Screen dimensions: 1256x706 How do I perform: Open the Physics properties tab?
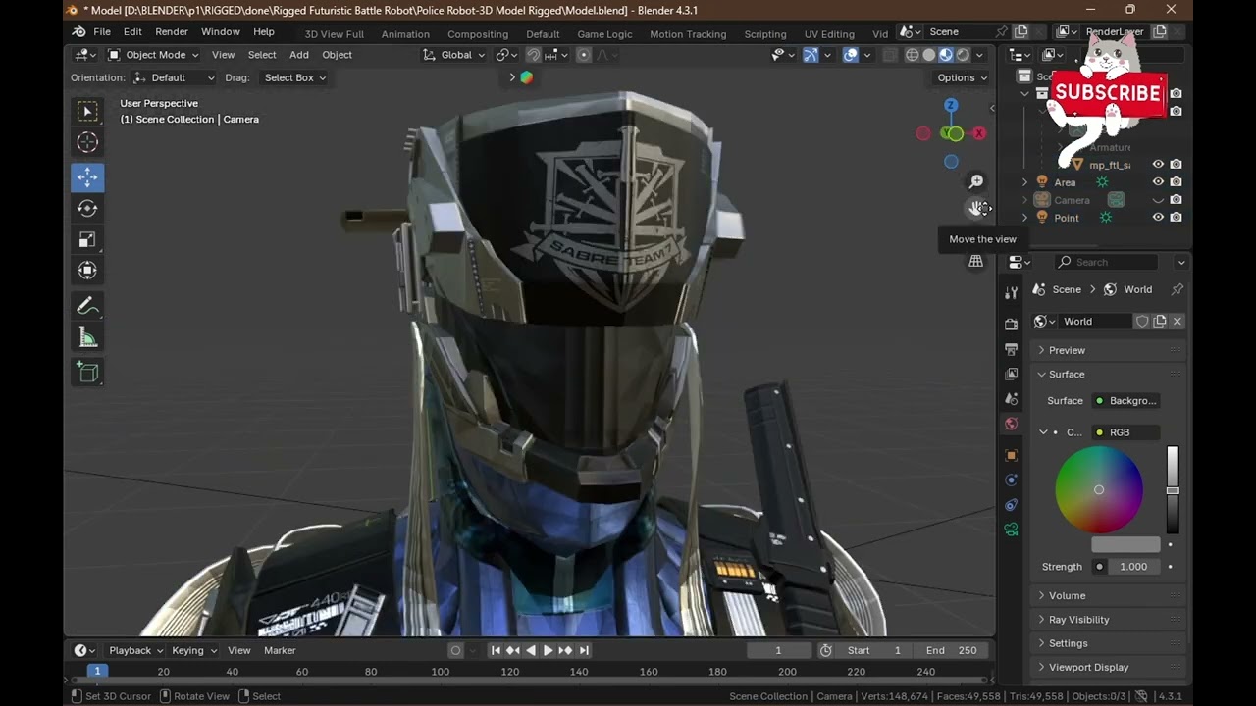(1012, 479)
